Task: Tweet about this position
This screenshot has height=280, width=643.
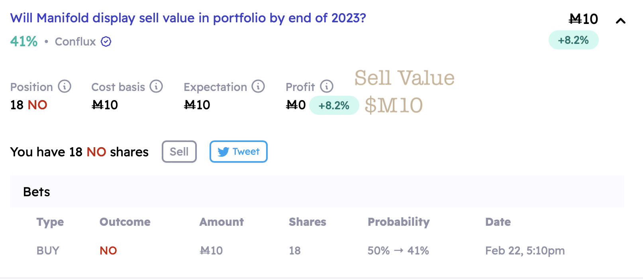Action: [239, 152]
